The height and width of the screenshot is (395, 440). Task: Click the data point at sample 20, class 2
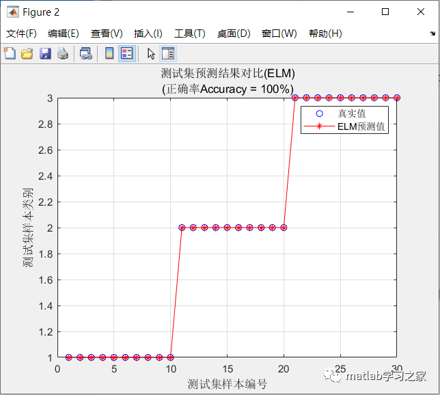(284, 228)
